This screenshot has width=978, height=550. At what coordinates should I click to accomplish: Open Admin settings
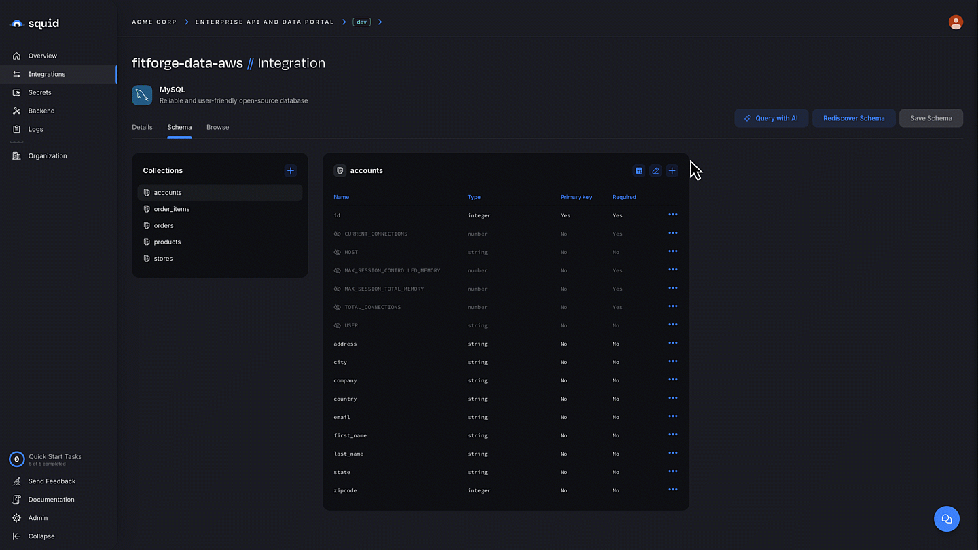point(38,518)
